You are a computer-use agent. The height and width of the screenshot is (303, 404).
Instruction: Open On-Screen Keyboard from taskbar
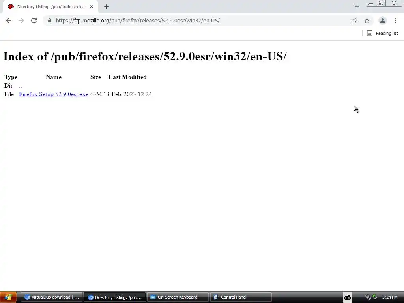coord(178,297)
